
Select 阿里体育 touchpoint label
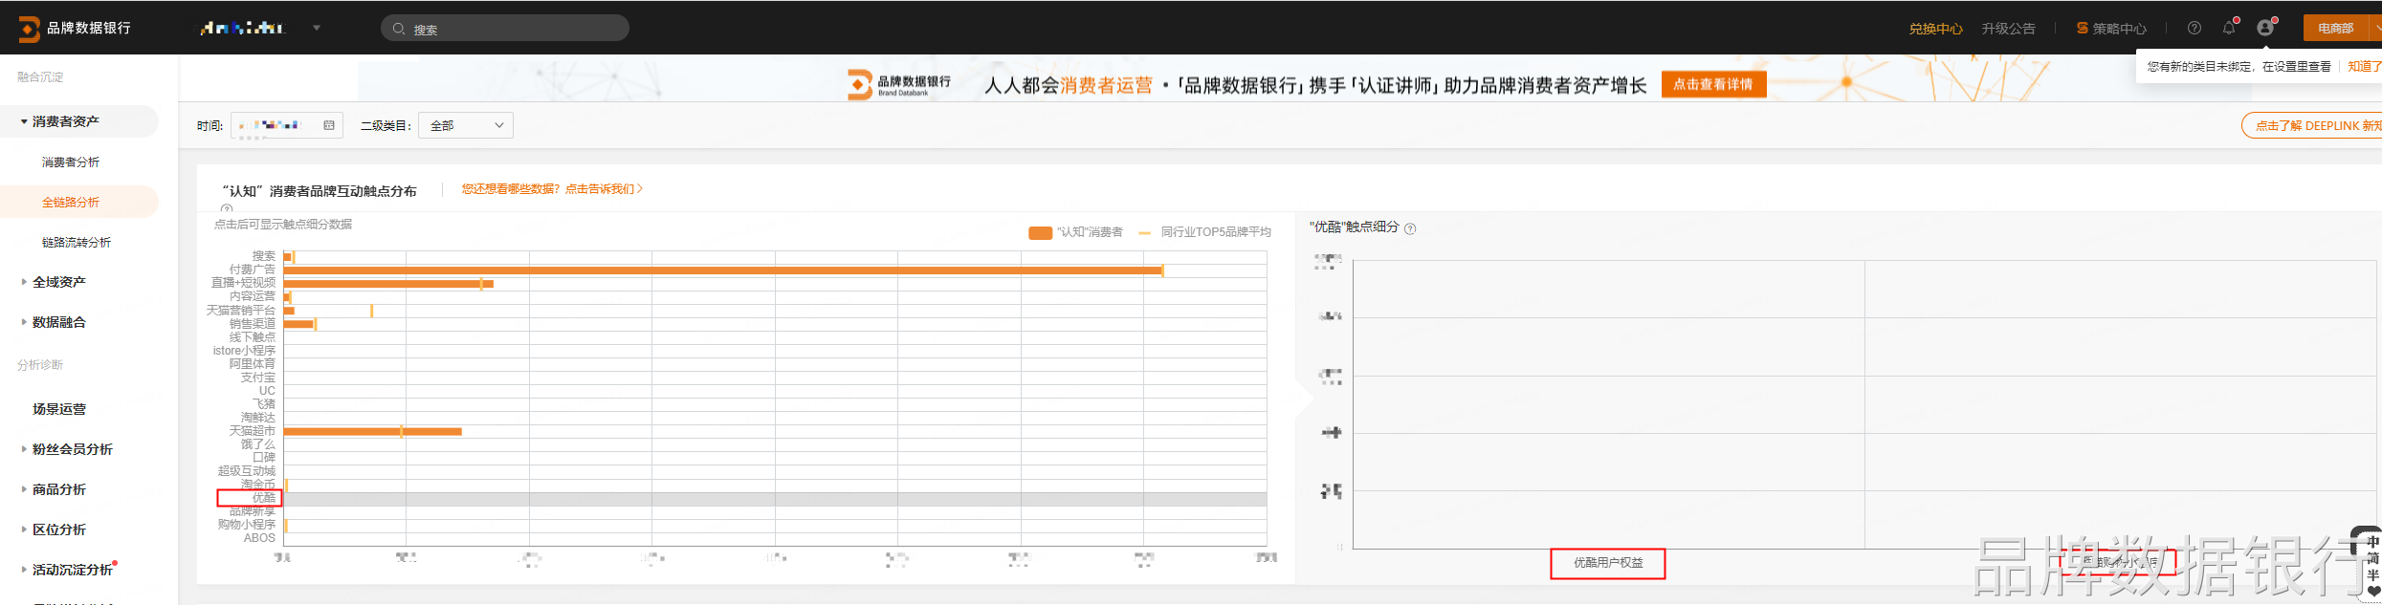[x=253, y=364]
